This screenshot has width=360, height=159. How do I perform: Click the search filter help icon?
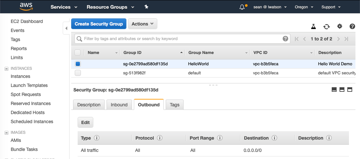point(285,39)
